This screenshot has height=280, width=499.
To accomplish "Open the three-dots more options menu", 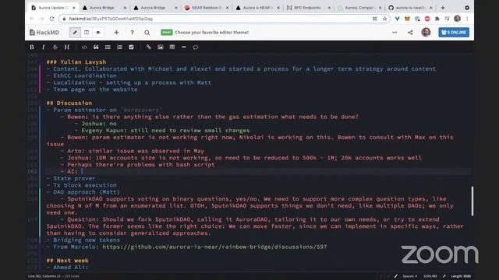I will click(x=395, y=33).
